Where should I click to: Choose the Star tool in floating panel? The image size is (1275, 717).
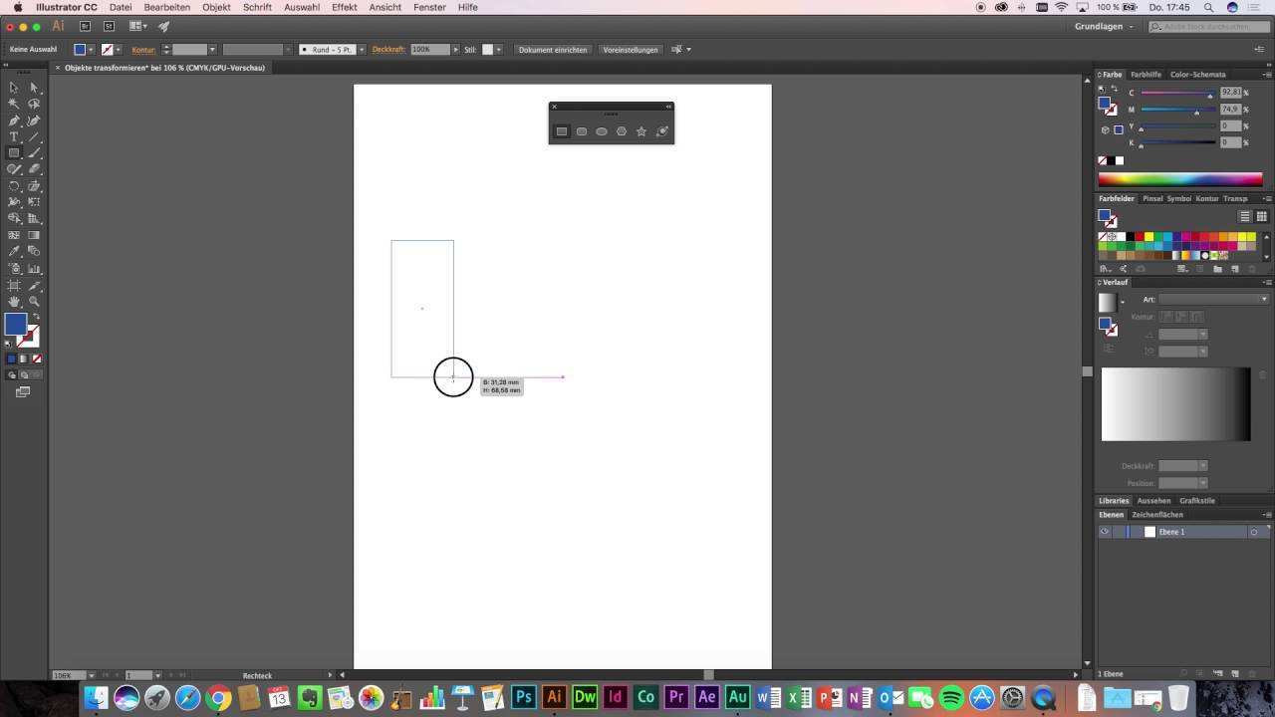click(x=641, y=131)
